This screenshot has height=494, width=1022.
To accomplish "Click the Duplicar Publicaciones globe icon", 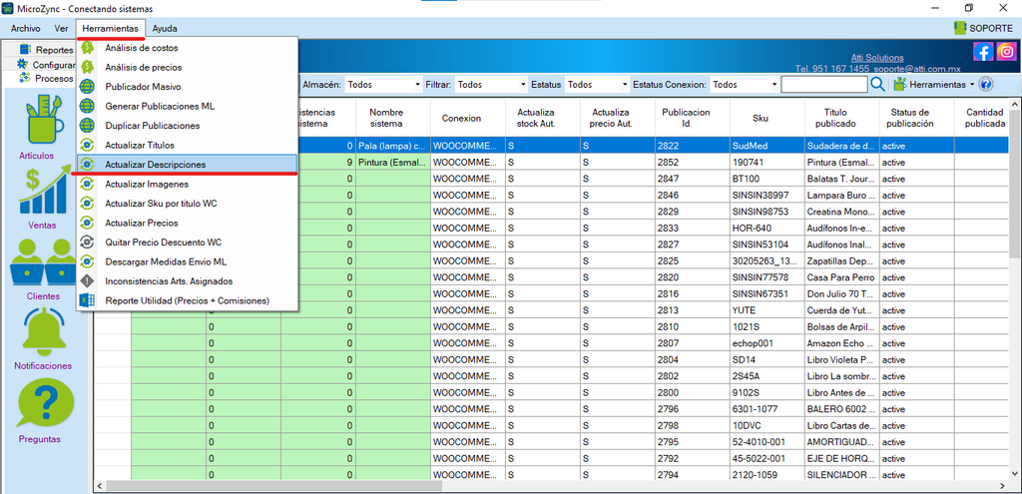I will pos(88,125).
